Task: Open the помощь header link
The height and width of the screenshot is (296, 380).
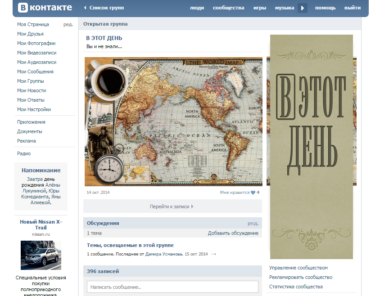Action: tap(325, 8)
